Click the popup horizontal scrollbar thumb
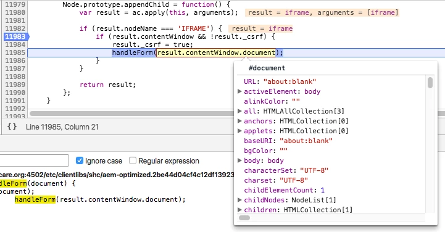 click(x=244, y=218)
